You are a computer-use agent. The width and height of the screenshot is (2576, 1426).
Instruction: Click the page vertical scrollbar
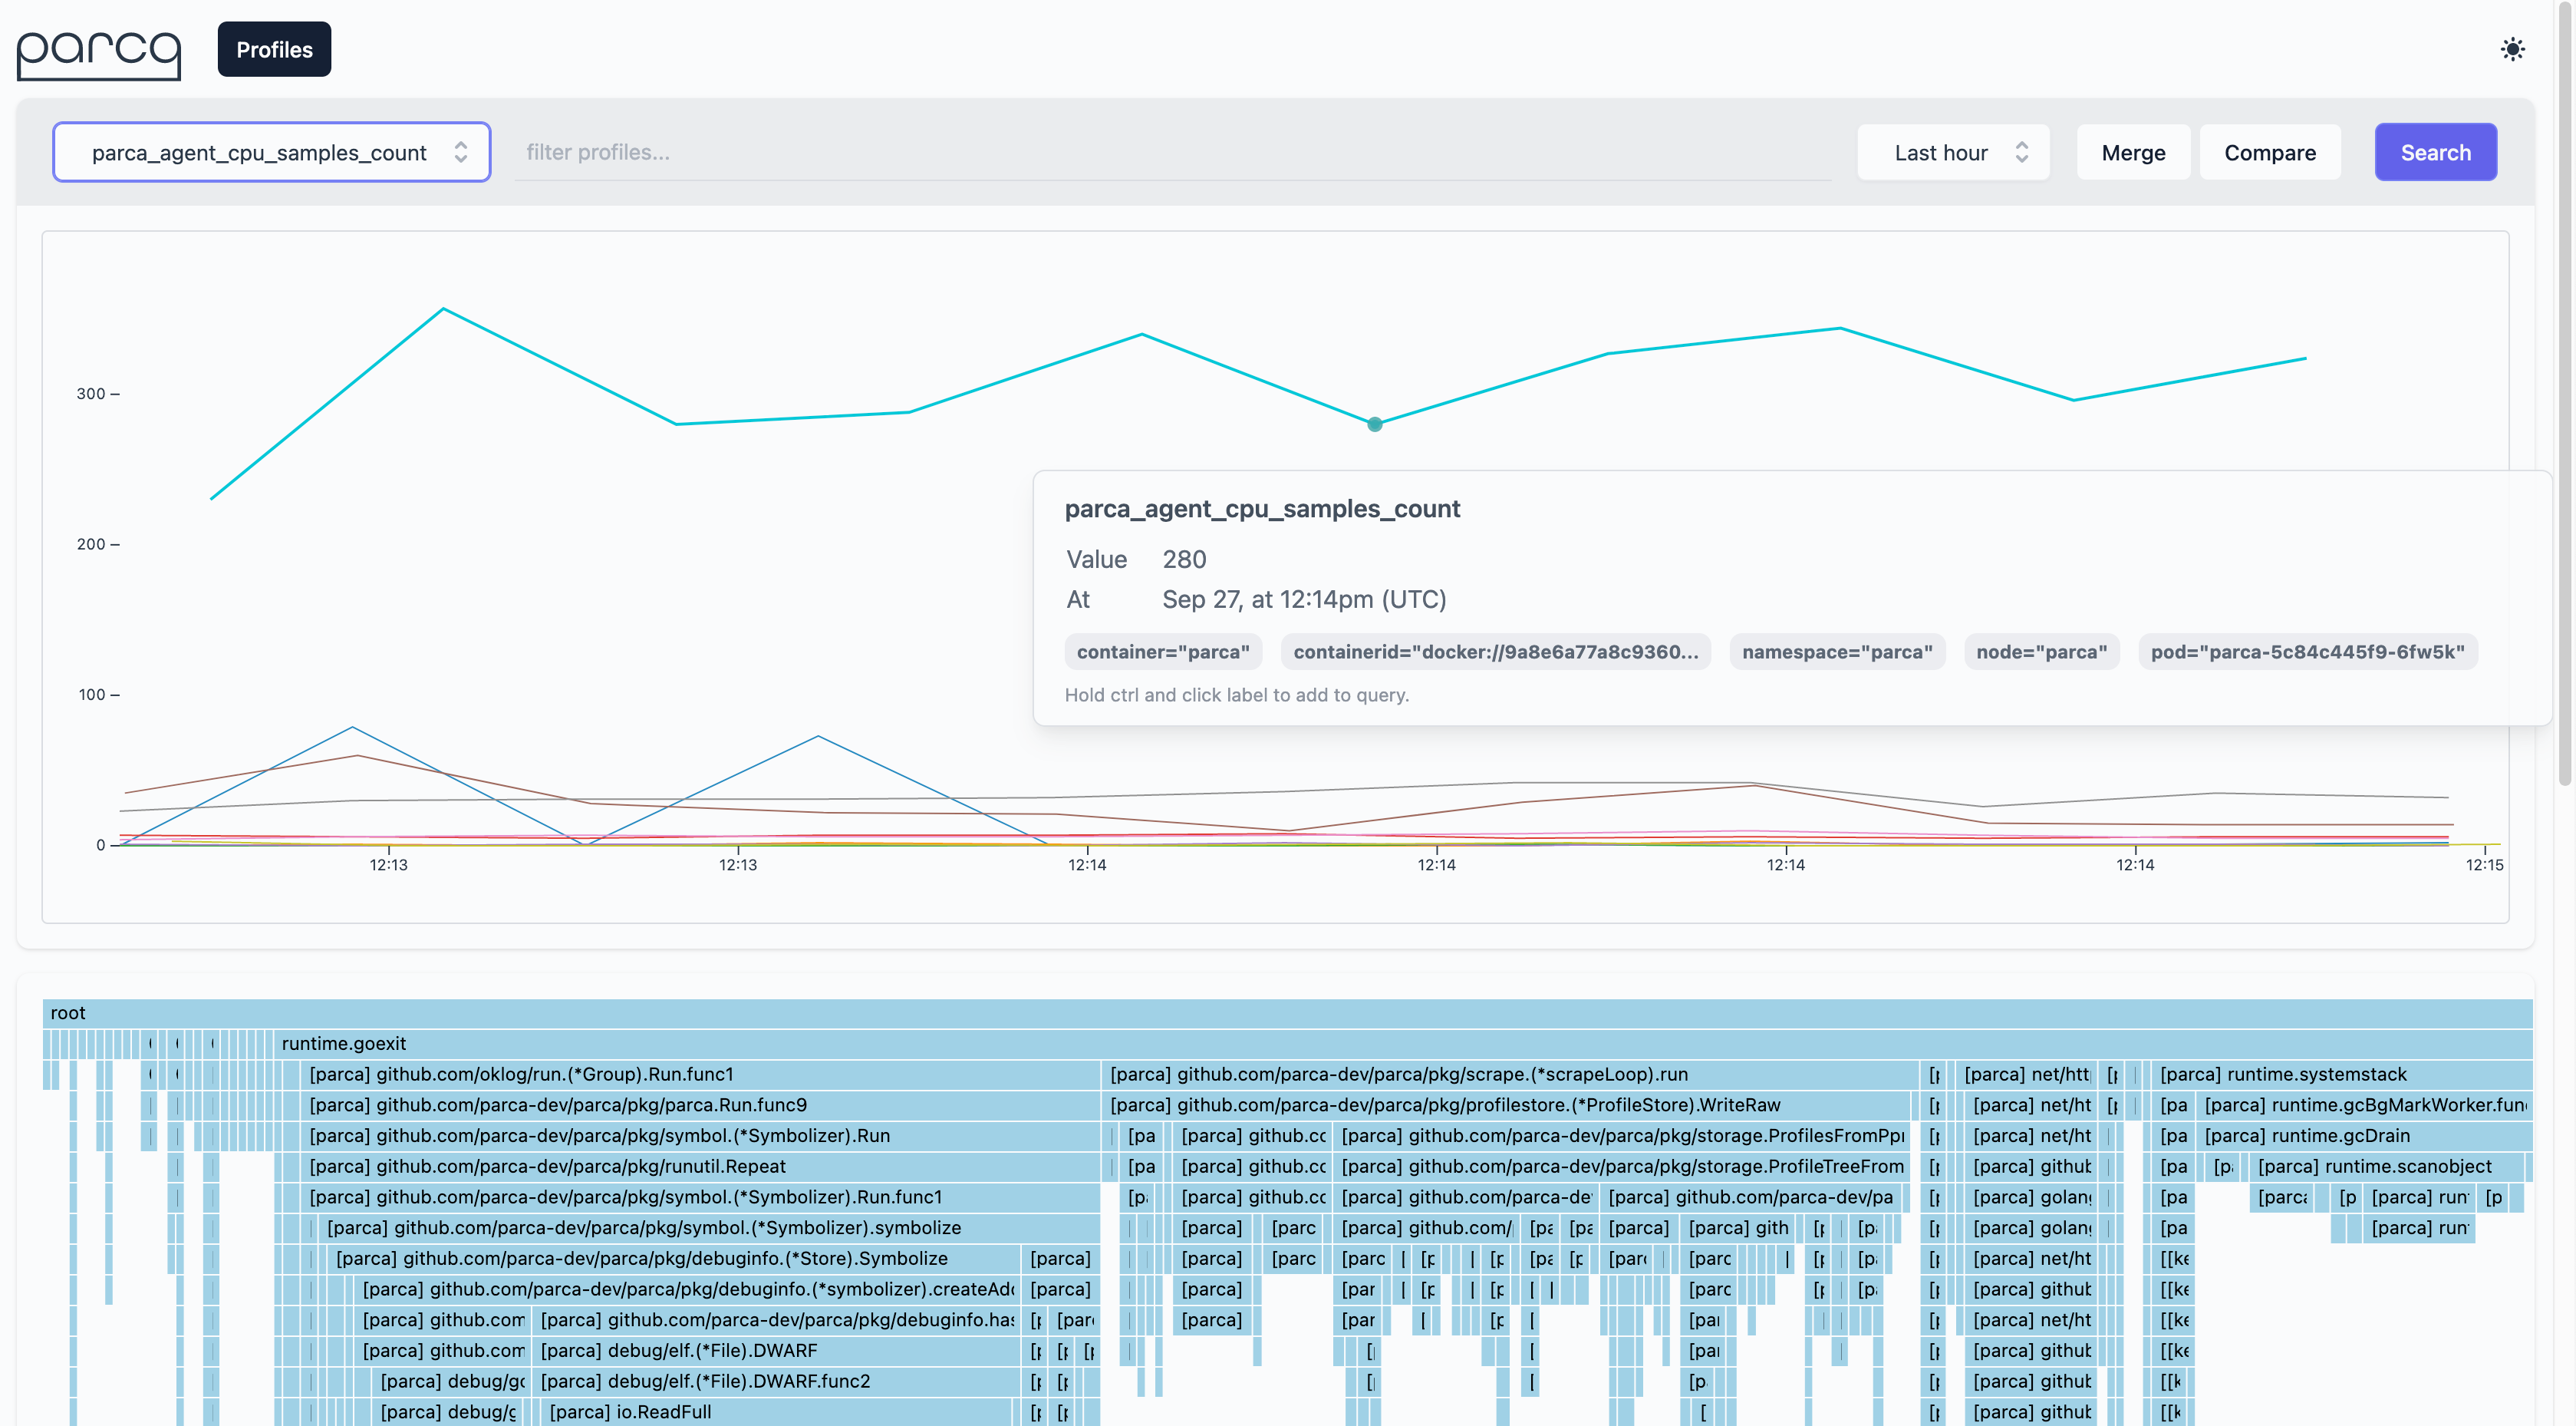pos(2565,395)
